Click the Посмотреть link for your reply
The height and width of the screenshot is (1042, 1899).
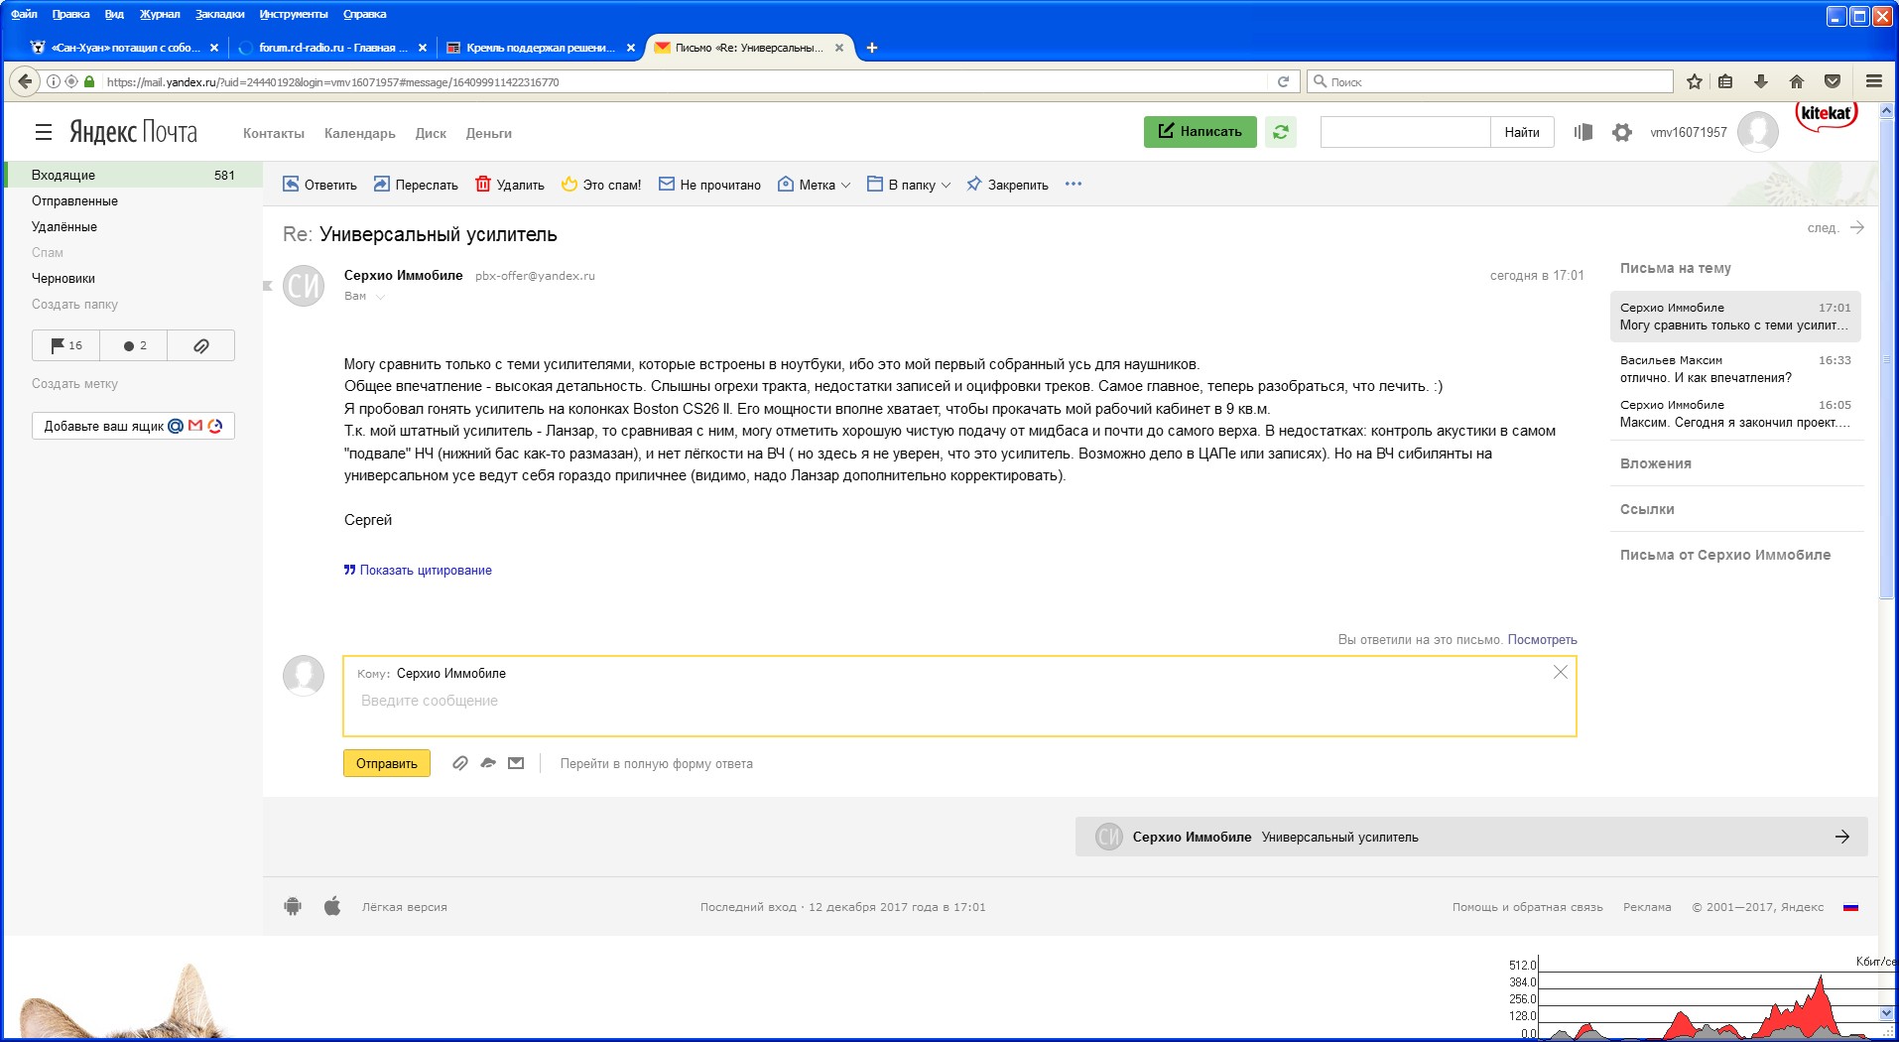(x=1543, y=640)
